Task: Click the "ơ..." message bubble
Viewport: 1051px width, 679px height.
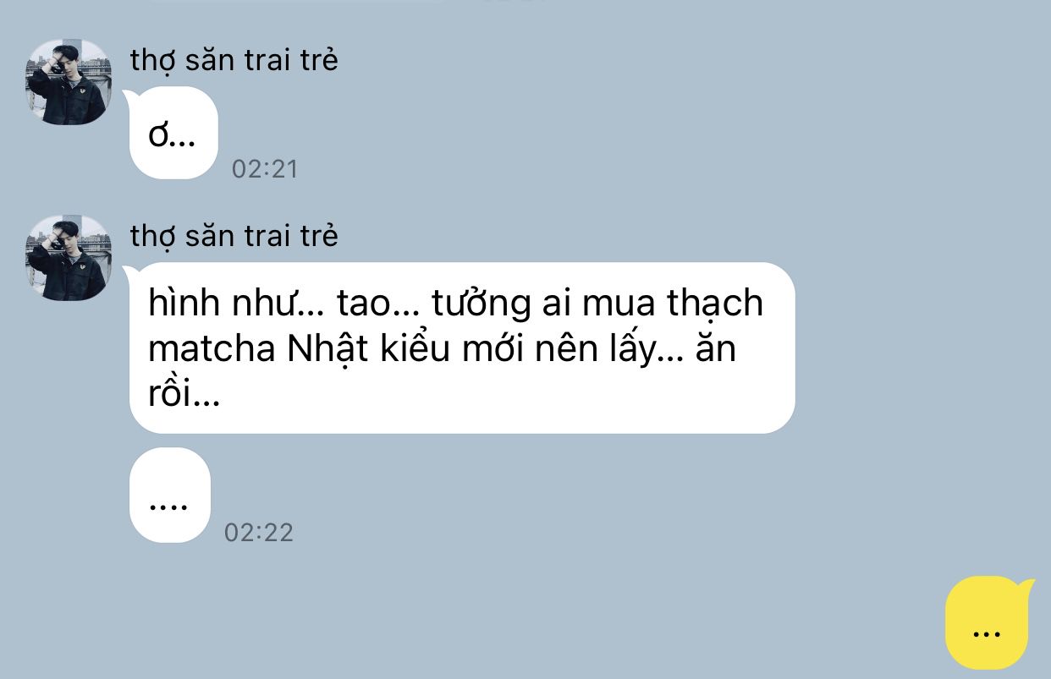Action: click(x=173, y=133)
